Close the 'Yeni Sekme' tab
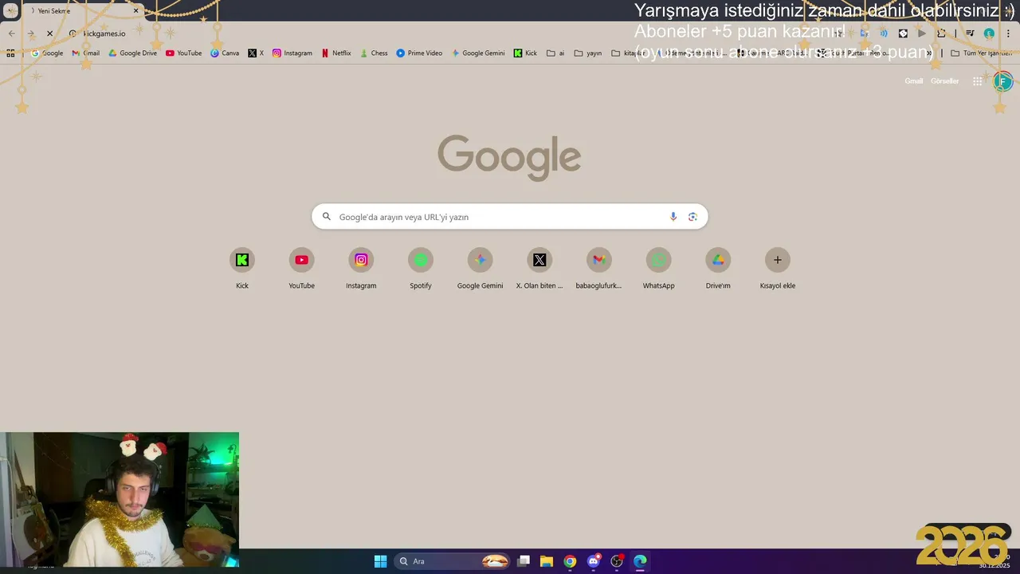This screenshot has height=574, width=1020. coord(135,11)
